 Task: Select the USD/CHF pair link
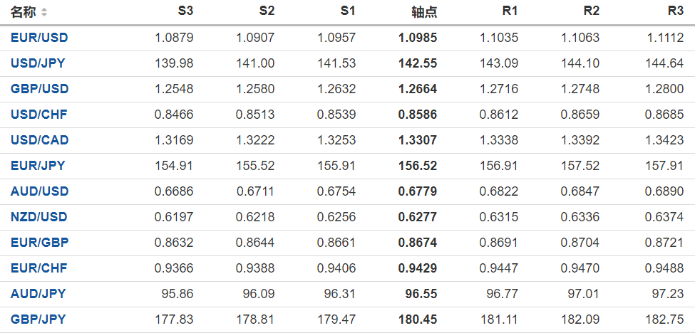coord(39,115)
